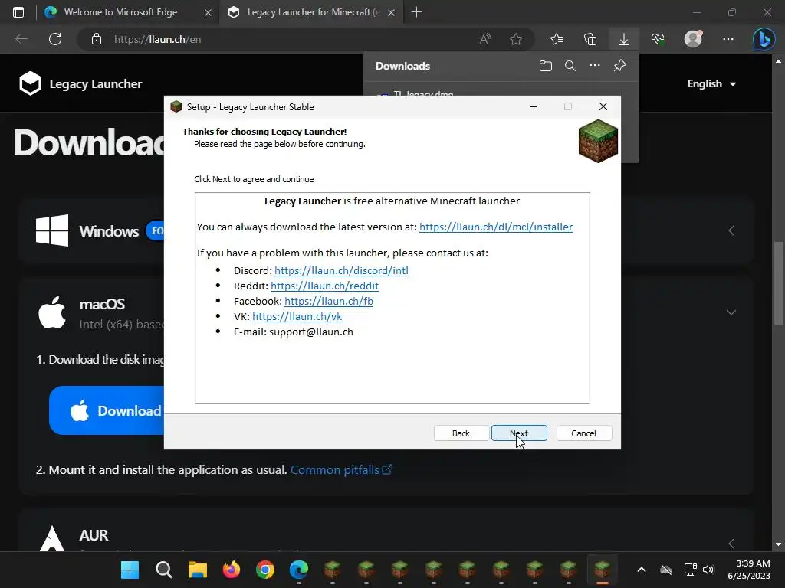Open downloads folder from Downloads panel
The image size is (785, 588).
tap(546, 66)
